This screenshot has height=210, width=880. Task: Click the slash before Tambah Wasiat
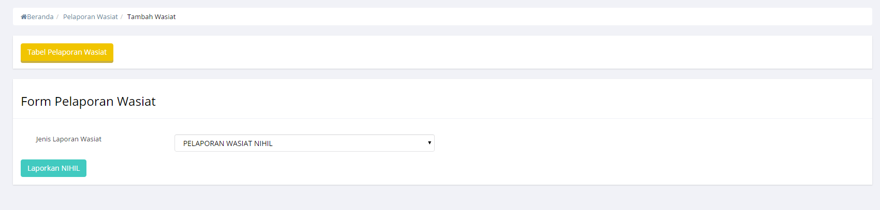[x=122, y=17]
